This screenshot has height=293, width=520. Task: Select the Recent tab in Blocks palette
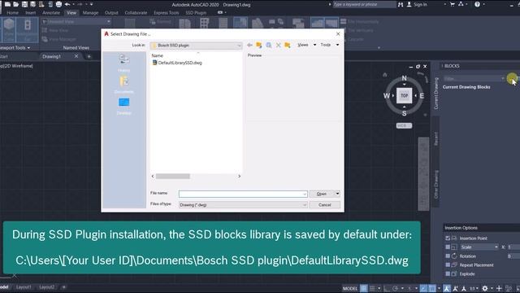point(436,139)
